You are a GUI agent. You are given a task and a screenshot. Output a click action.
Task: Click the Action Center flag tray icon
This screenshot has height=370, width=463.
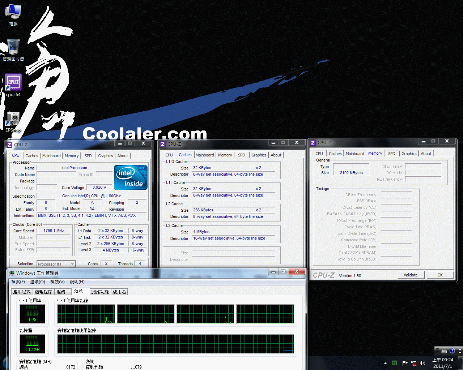(x=404, y=363)
